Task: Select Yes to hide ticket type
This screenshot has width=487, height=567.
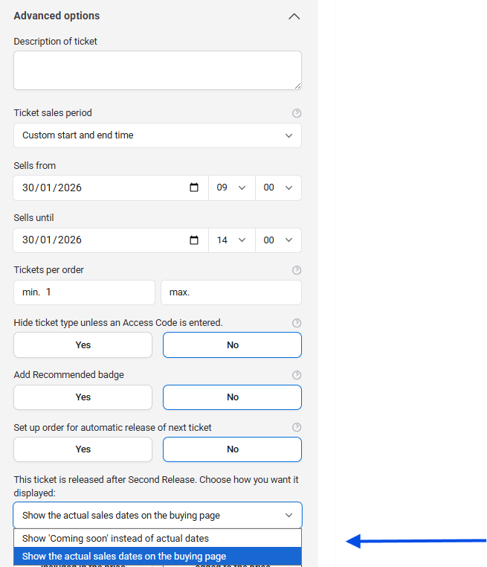Action: 83,345
